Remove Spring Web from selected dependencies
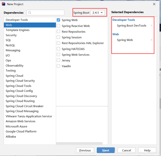The width and height of the screenshot is (161, 156). click(151, 40)
